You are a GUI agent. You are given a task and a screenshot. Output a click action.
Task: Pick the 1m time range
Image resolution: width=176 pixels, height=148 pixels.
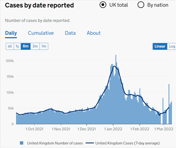click(x=44, y=46)
